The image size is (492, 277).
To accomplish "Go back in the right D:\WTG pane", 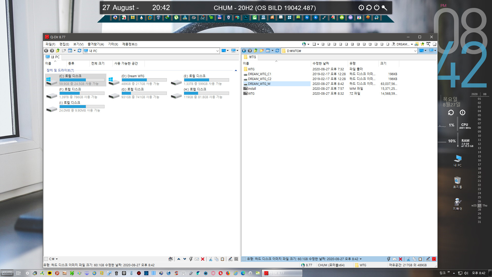I will [x=244, y=51].
